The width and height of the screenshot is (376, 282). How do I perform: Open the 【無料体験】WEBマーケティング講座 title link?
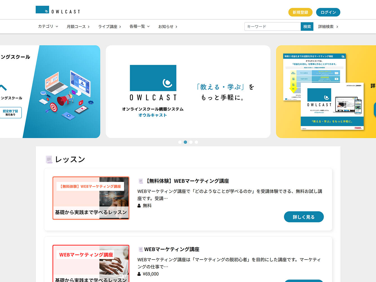(187, 181)
